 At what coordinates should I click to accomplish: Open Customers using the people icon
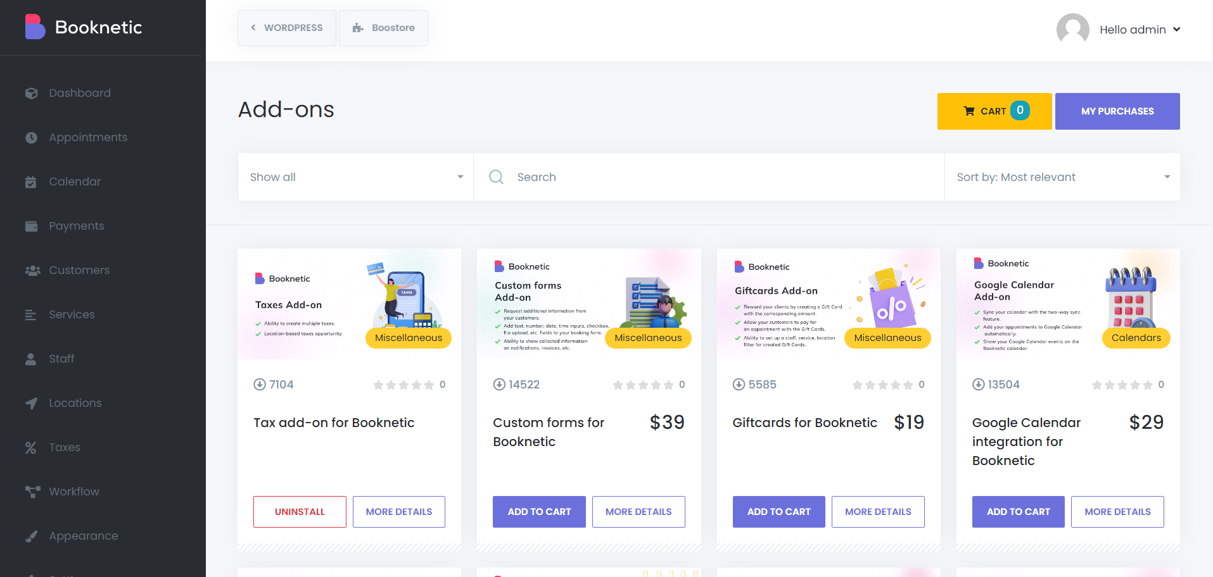32,270
